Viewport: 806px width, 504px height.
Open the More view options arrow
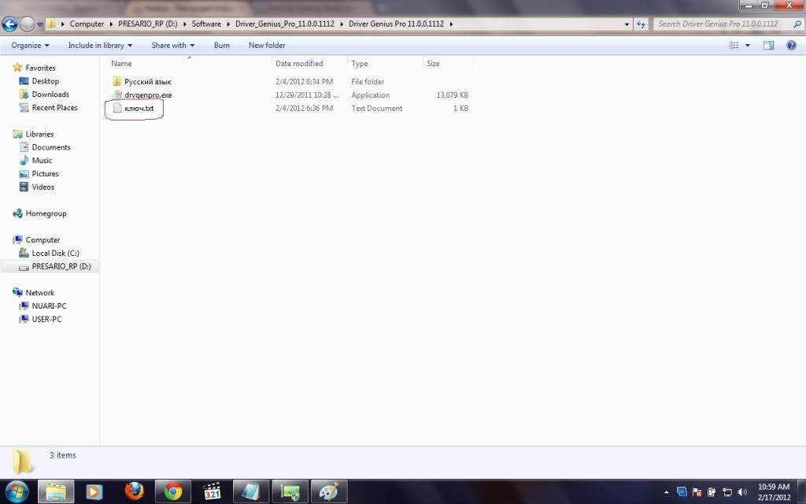[x=748, y=45]
